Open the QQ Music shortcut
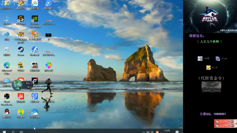The image size is (237, 133). [21, 113]
